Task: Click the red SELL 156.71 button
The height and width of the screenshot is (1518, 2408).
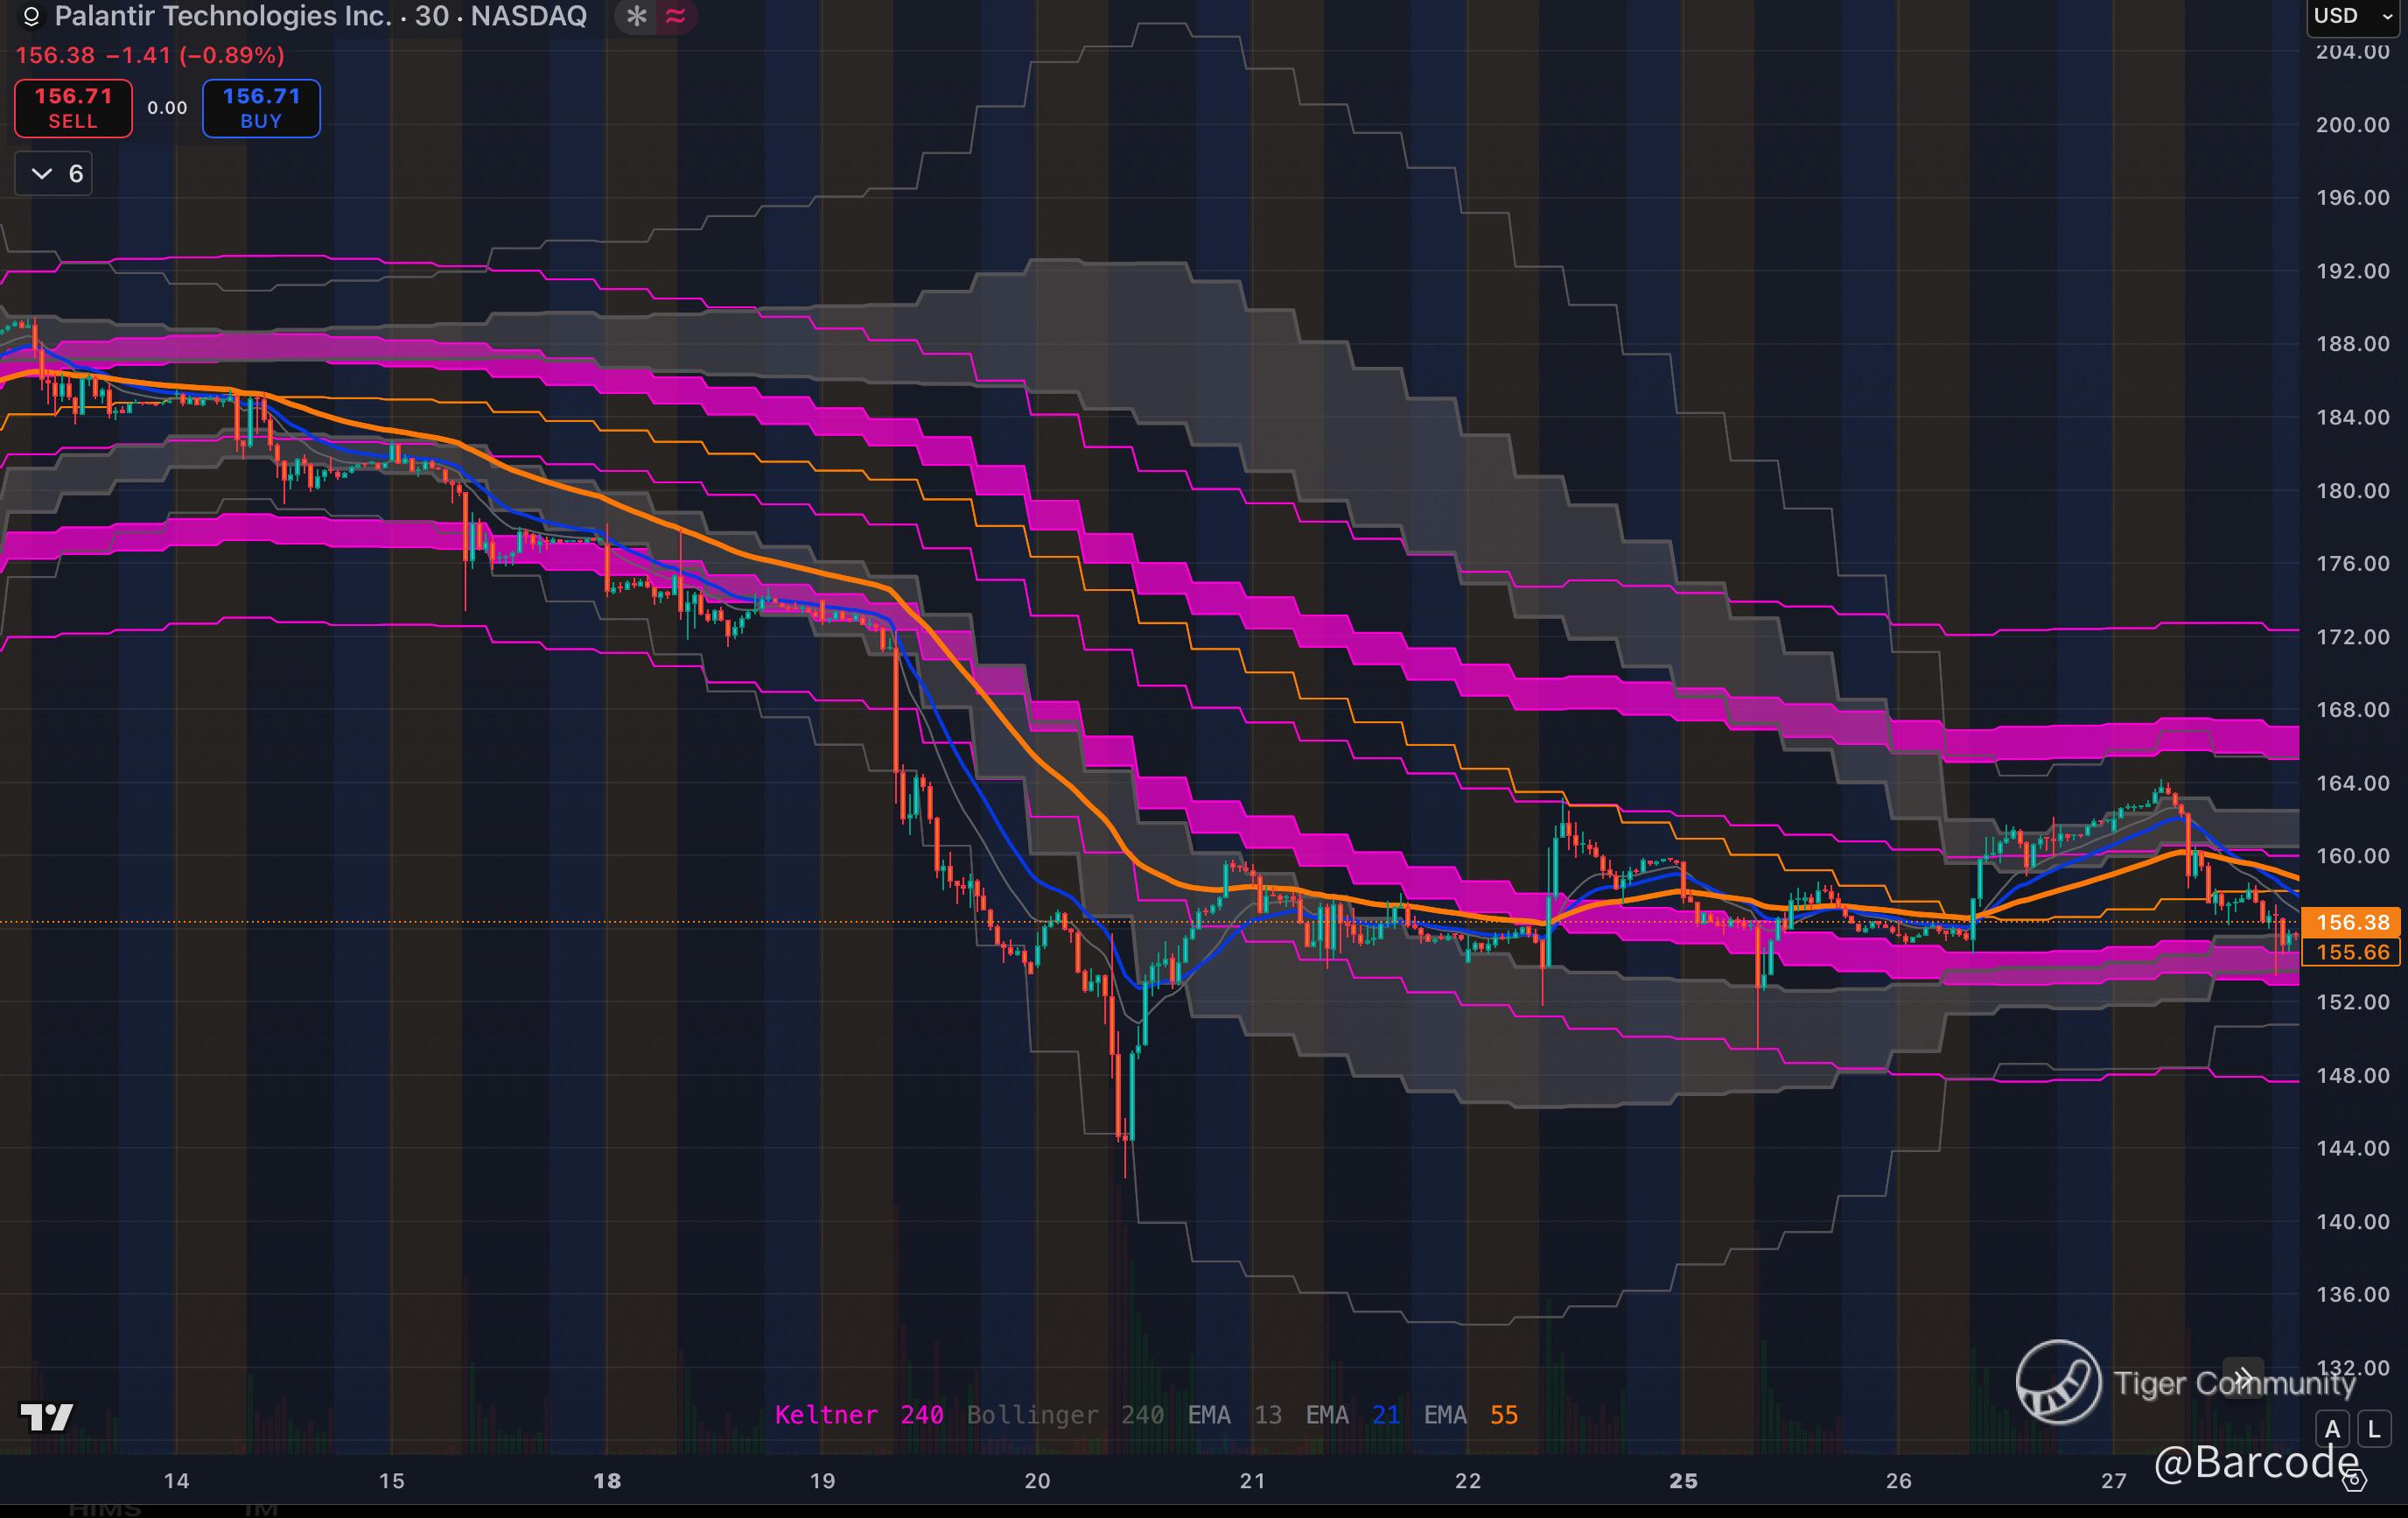Action: (73, 108)
